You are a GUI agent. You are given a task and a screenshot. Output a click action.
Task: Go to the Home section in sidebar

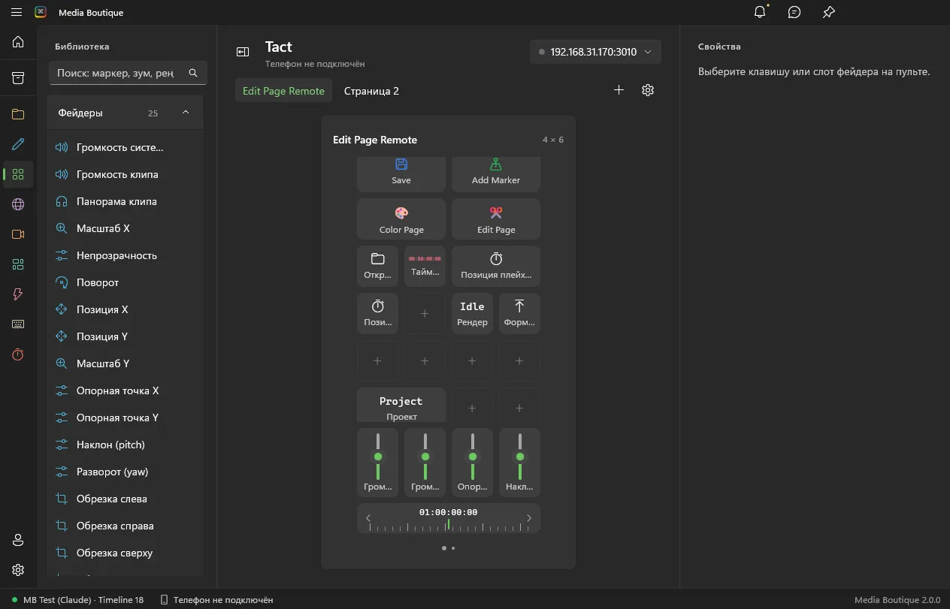(18, 42)
